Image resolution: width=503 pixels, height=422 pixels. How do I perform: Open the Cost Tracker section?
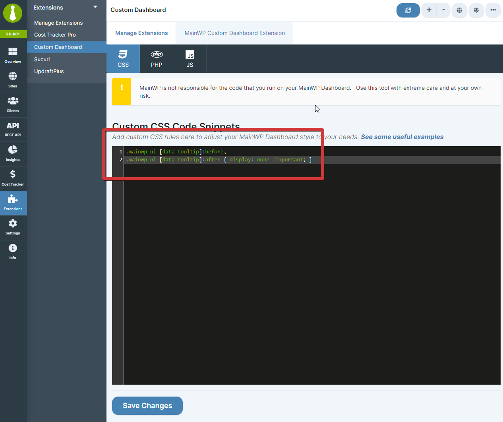coord(13,178)
